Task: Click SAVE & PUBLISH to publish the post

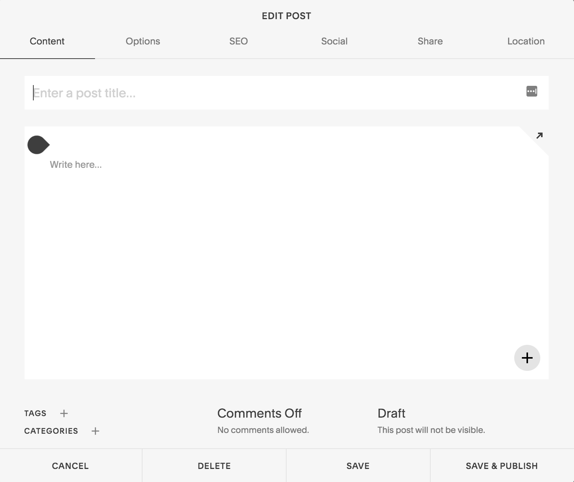Action: [502, 466]
